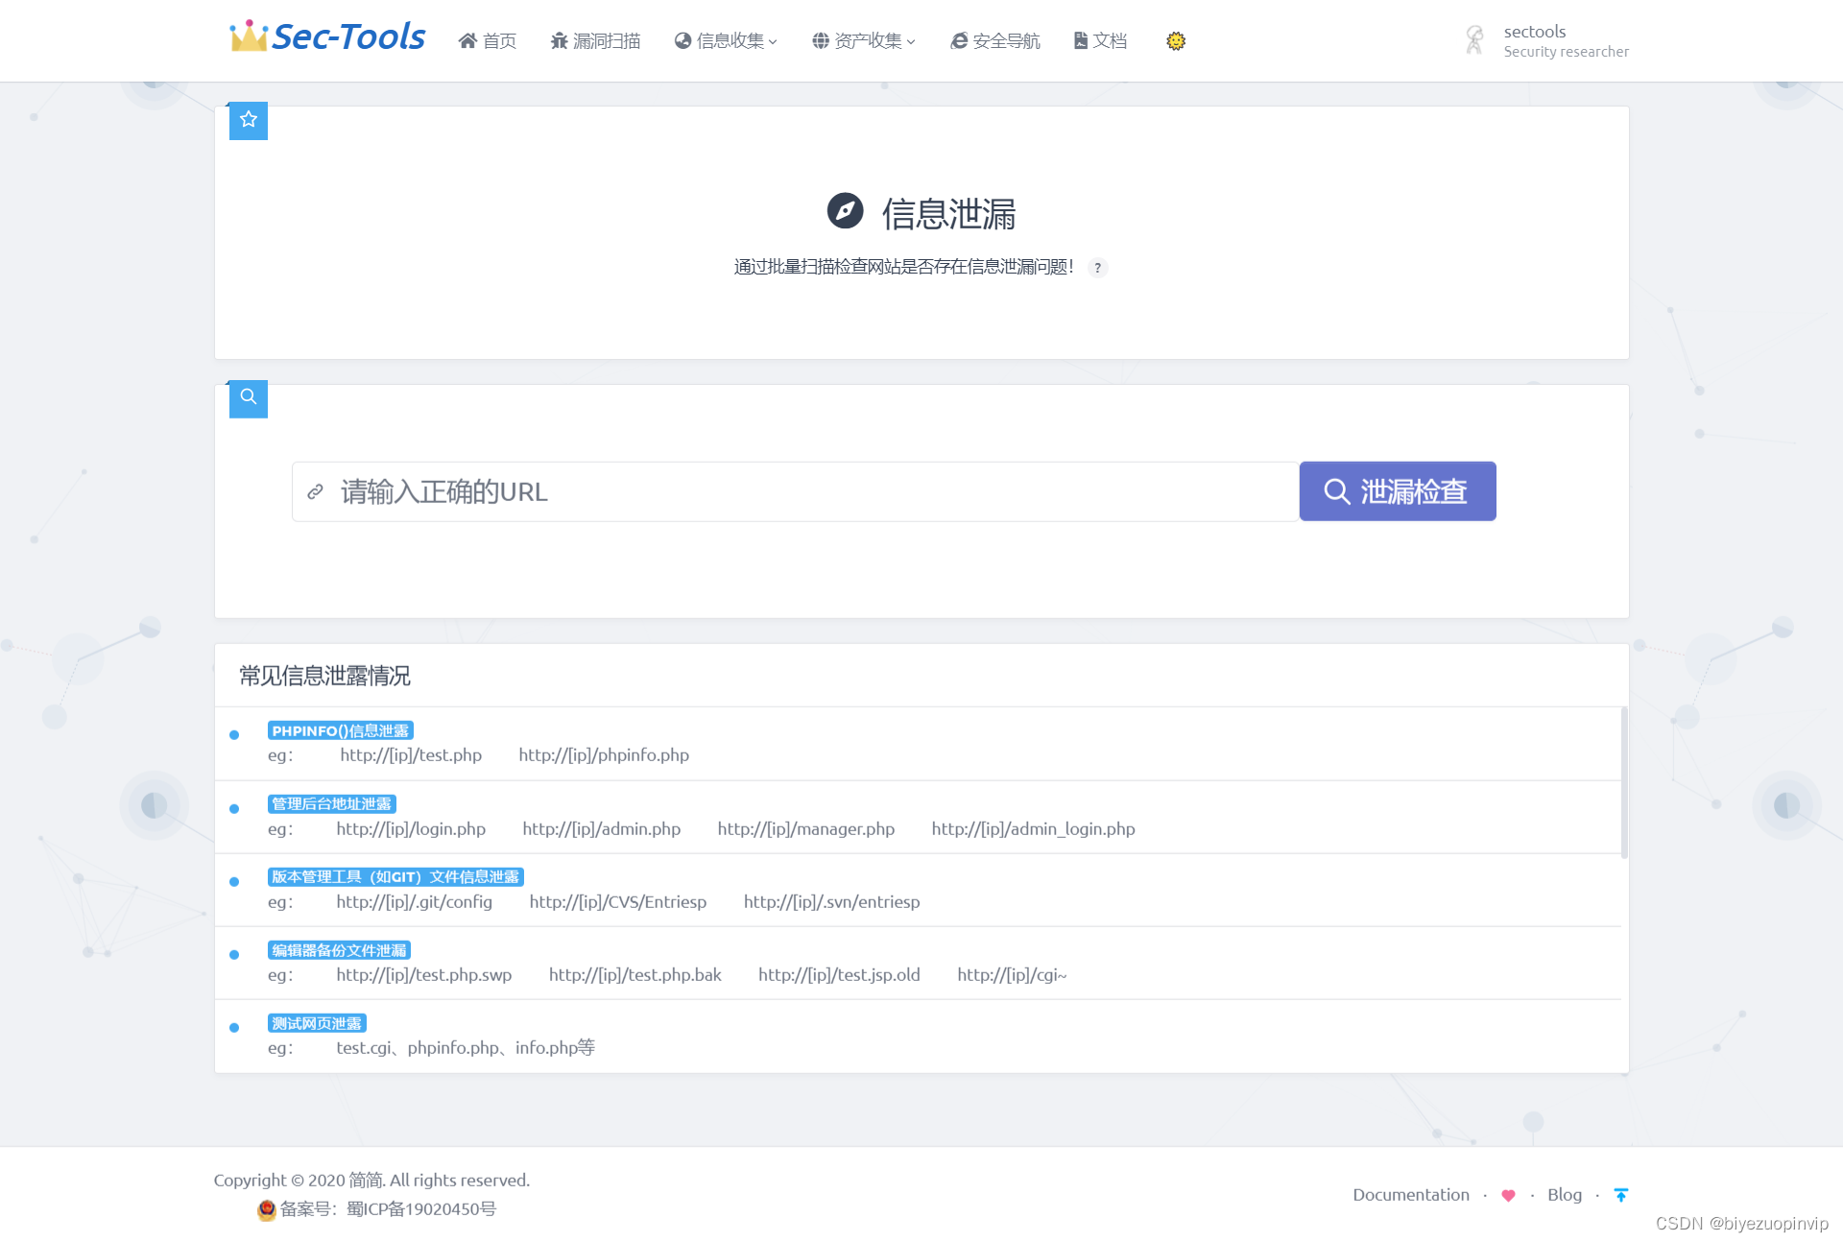Open the Blog link in the footer
The height and width of the screenshot is (1242, 1843).
1564,1195
